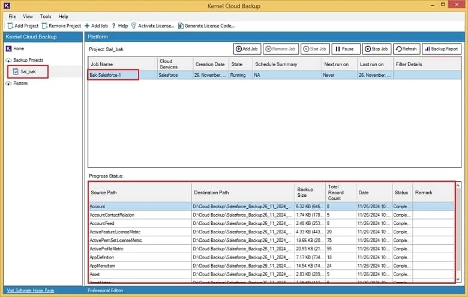Select the Sal_bak project in the sidebar
Screen dimensions: 468x297
point(28,71)
